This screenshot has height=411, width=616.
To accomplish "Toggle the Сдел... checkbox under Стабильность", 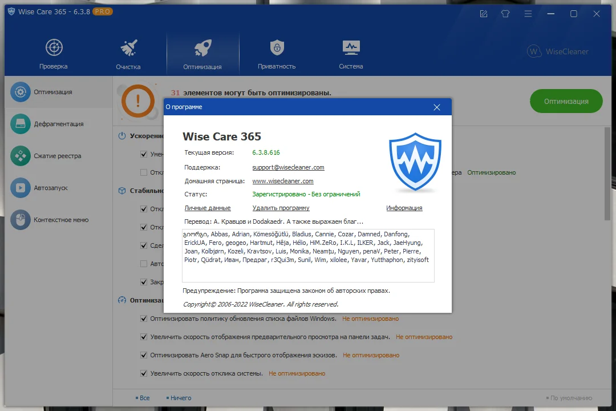I will point(144,245).
